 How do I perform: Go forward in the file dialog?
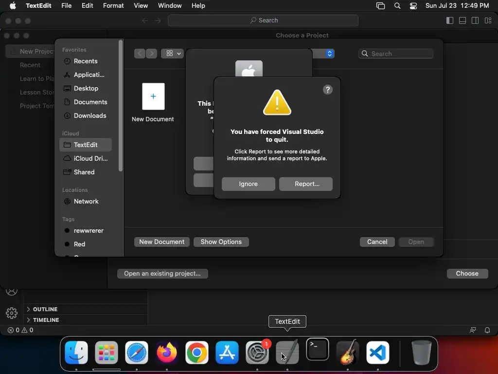[152, 54]
